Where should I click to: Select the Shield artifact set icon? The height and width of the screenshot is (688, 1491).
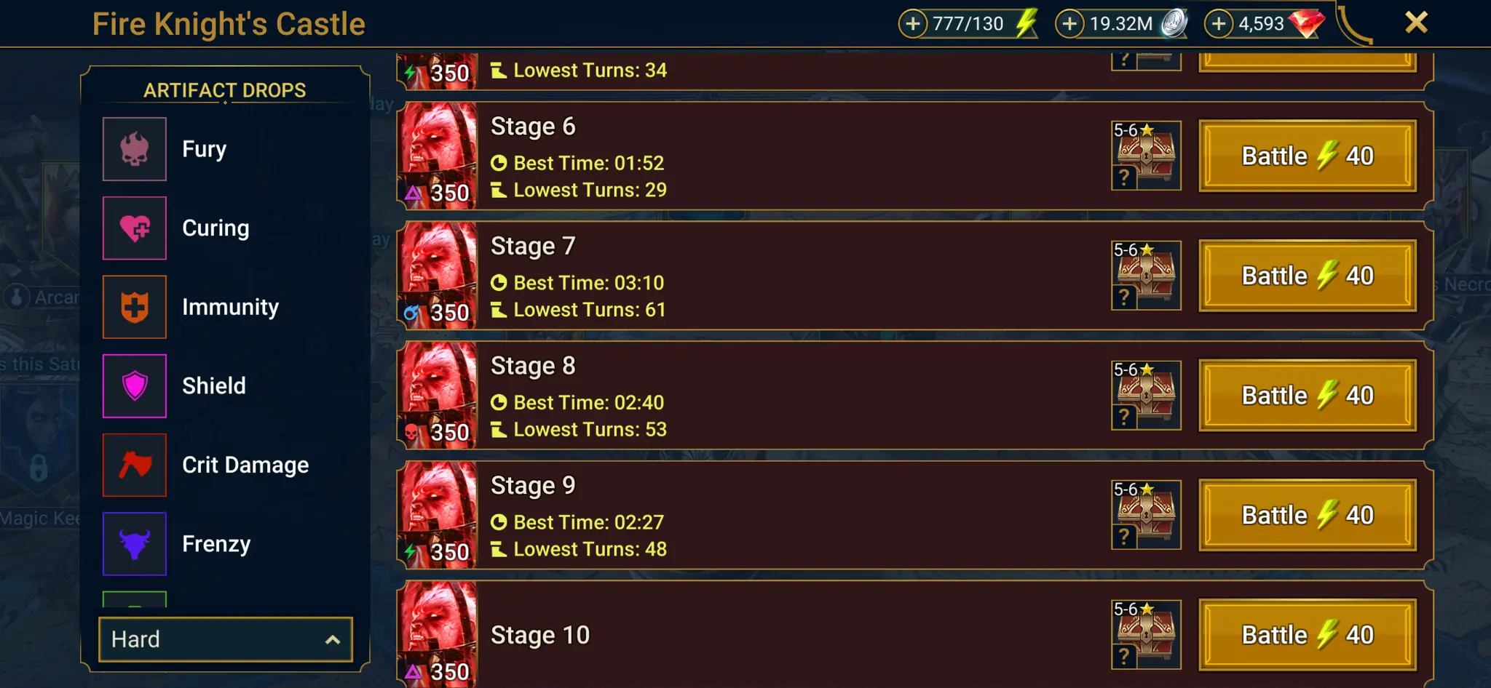click(135, 385)
